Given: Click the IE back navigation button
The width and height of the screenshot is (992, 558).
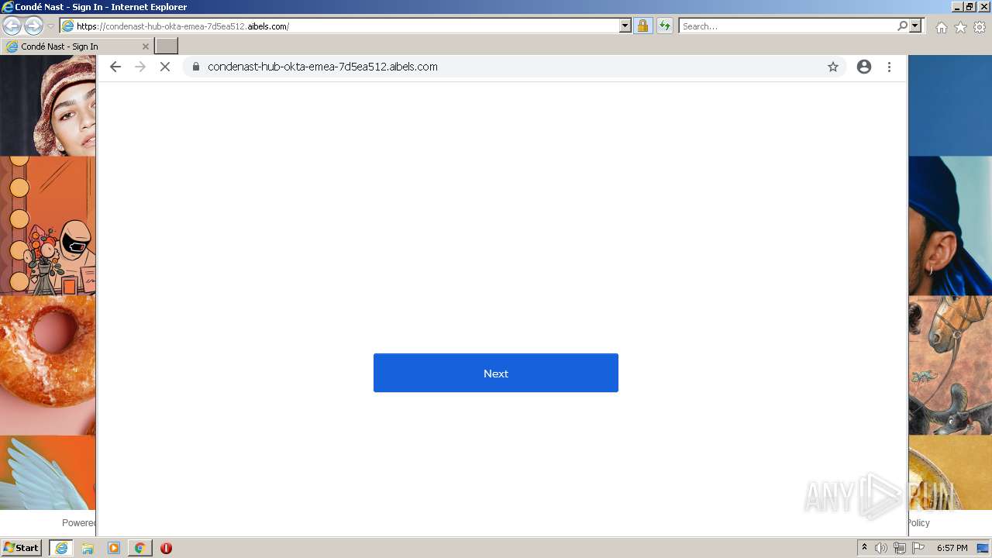Looking at the screenshot, I should (12, 26).
